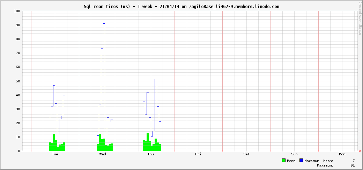
Task: Select the Mon label on the x-axis
Action: 342,154
